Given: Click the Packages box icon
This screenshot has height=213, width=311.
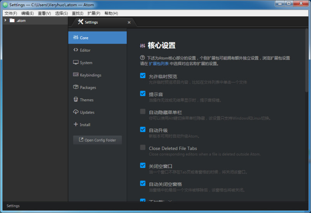Looking at the screenshot, I should [x=75, y=87].
